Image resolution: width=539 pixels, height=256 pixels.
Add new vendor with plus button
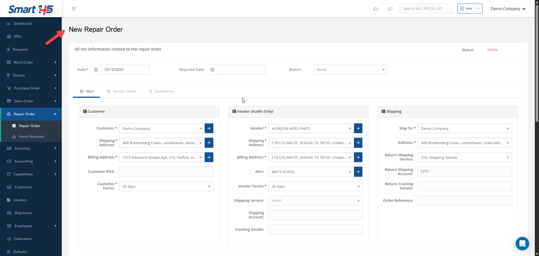coord(358,128)
